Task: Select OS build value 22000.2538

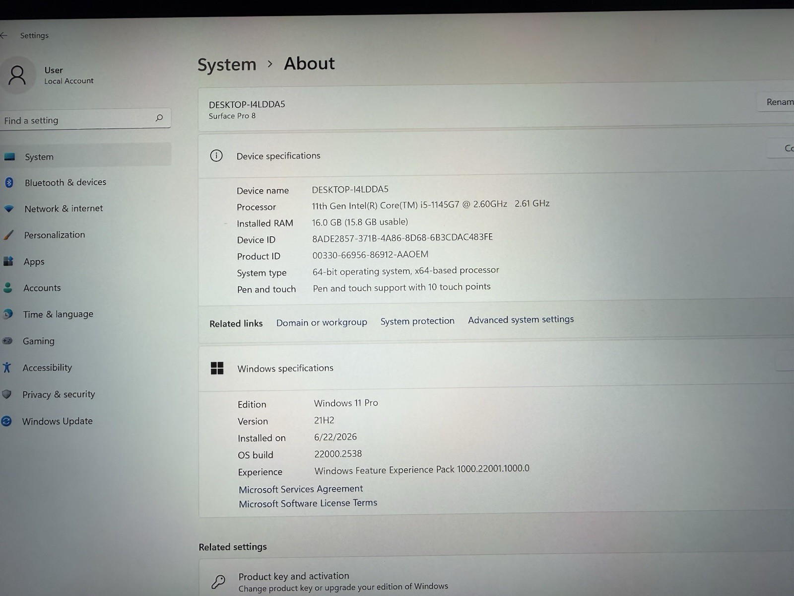Action: tap(338, 454)
